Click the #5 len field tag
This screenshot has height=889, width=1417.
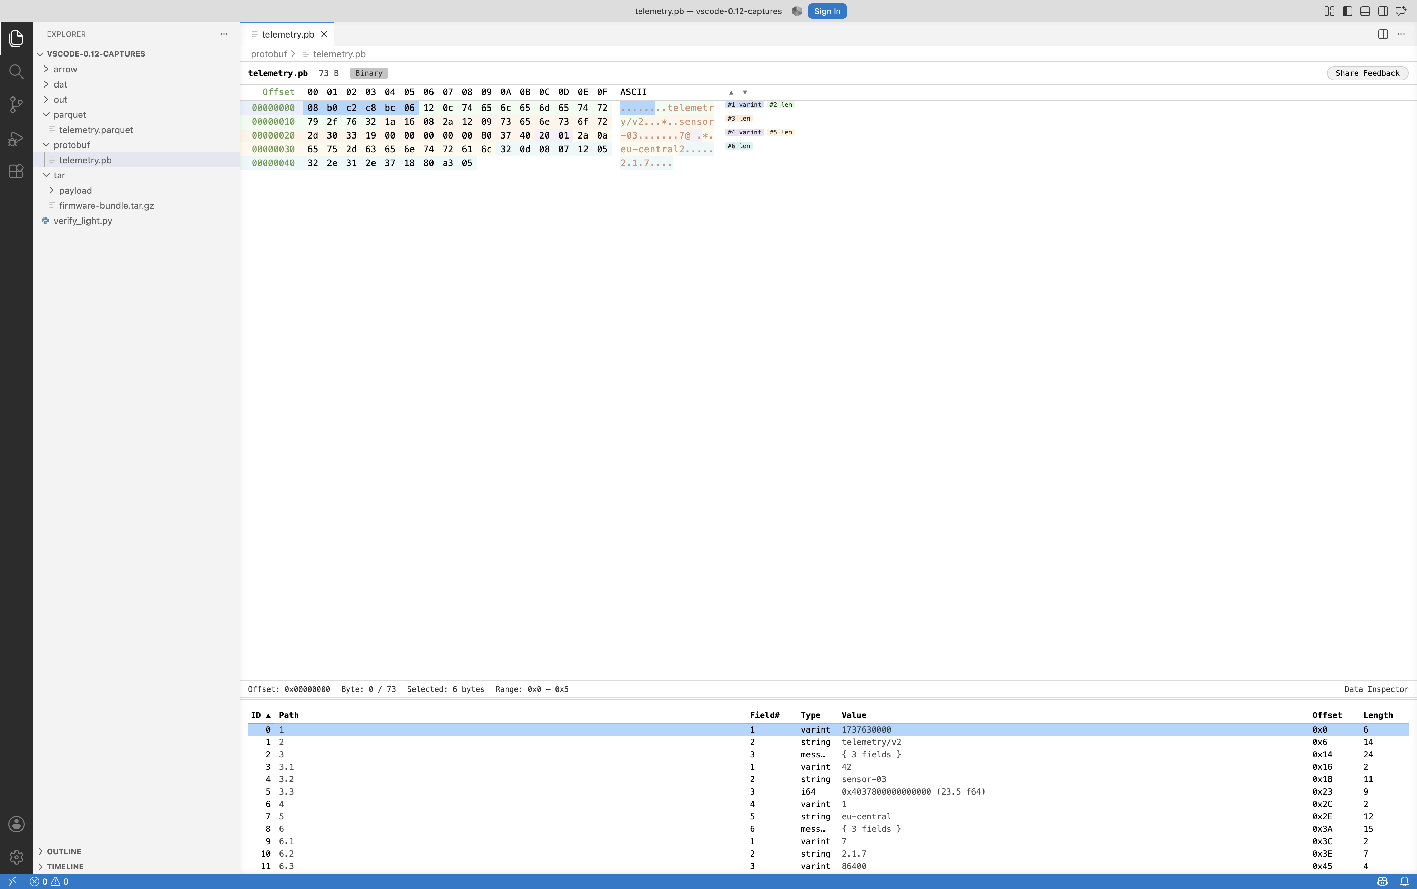781,132
